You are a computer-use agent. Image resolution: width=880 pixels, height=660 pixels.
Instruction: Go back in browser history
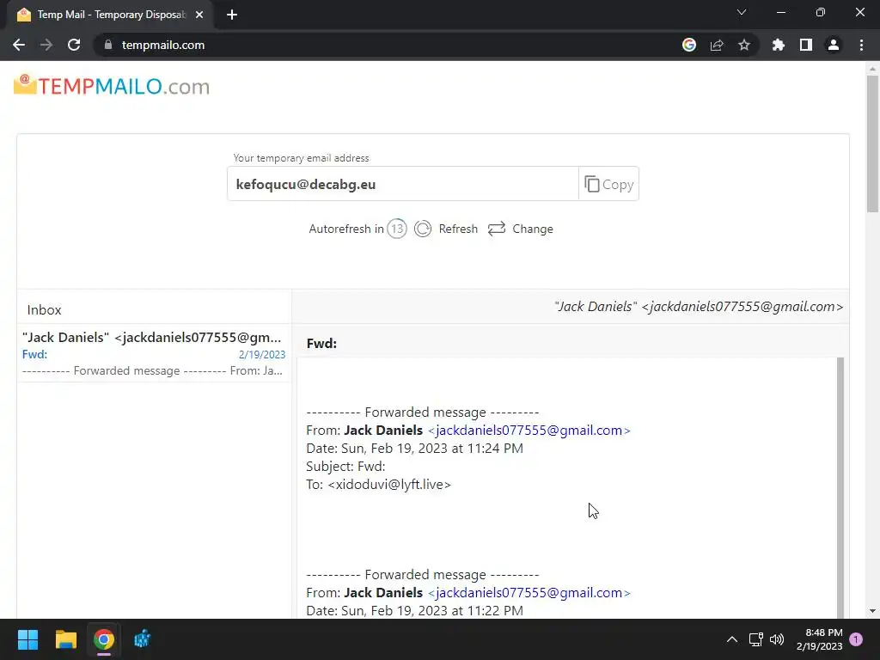coord(19,45)
